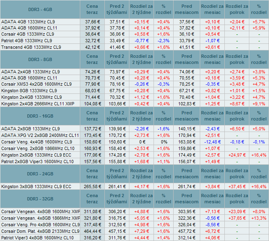
Task: Select the 'DDR3 - 24GB' section header
Action: (40, 174)
